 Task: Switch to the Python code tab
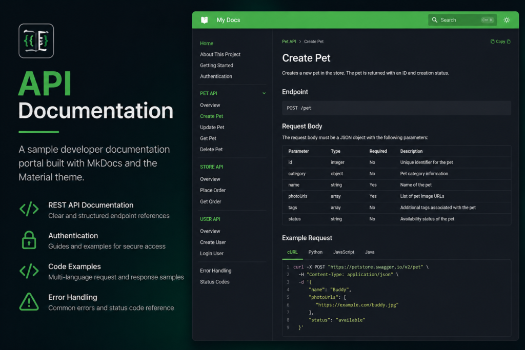[x=315, y=252]
